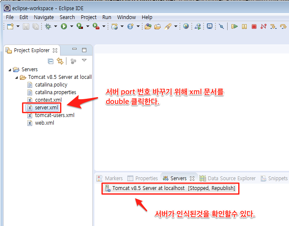
Task: Open the Coverage dropdown arrow
Action: 88,26
